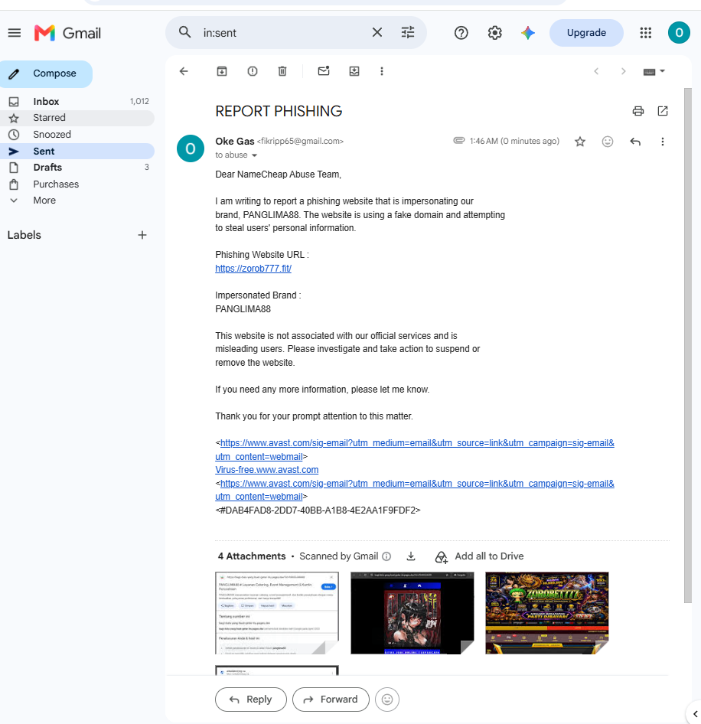Open the Support help icon

(x=461, y=33)
